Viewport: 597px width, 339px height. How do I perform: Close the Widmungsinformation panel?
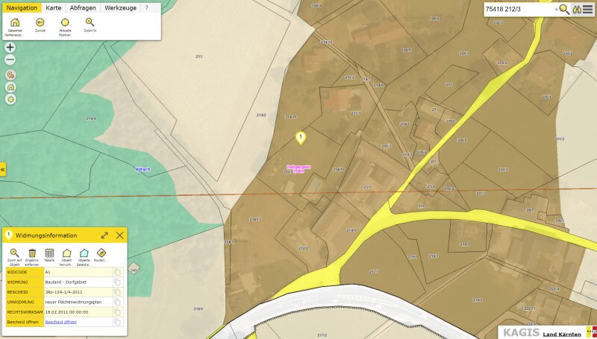[x=119, y=235]
